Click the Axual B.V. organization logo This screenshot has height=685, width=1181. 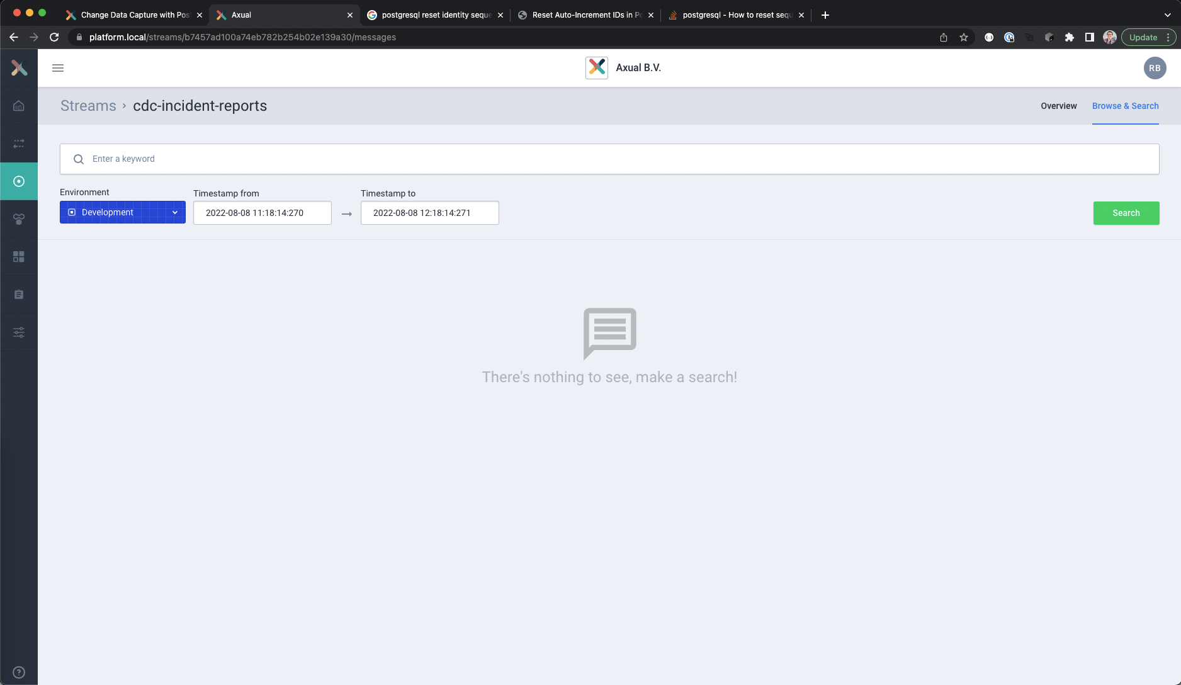point(596,68)
